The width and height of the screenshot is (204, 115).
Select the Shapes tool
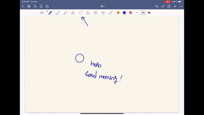tap(73, 13)
